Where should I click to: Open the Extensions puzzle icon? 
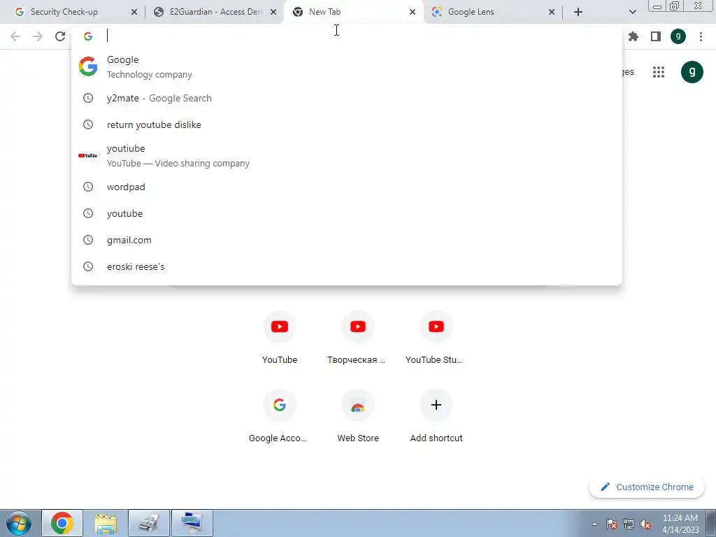point(633,36)
